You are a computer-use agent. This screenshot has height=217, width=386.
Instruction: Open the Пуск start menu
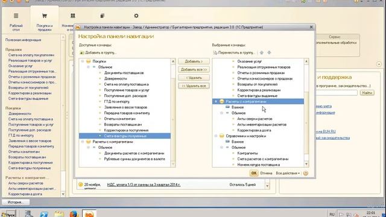pyautogui.click(x=8, y=215)
